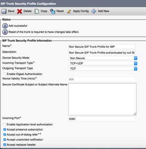The width and height of the screenshot is (146, 149).
Task: Click the Save text button
Action: (11, 11)
